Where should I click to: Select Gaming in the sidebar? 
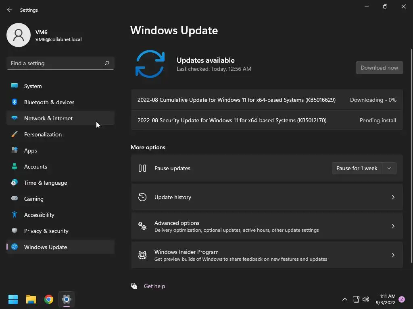coord(60,199)
